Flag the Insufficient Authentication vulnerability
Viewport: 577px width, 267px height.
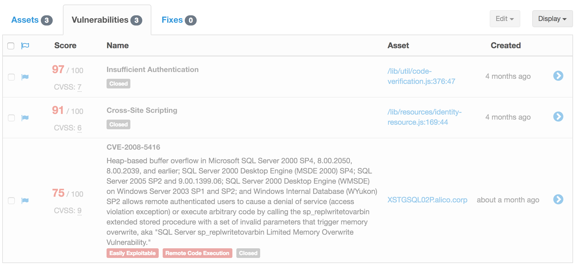tap(25, 77)
